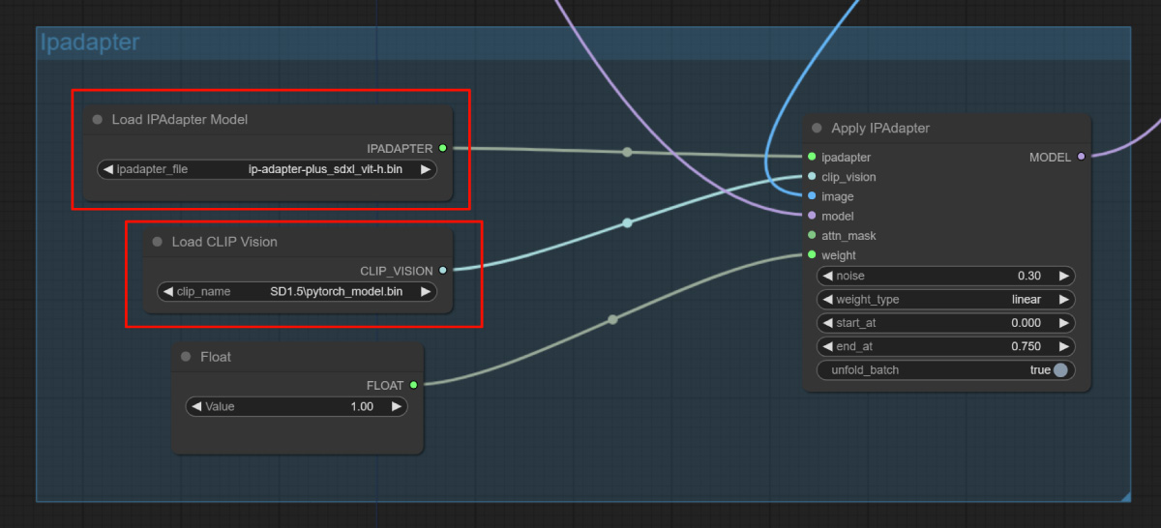The image size is (1161, 528).
Task: Open the ipadapter_file model selector
Action: [x=267, y=169]
